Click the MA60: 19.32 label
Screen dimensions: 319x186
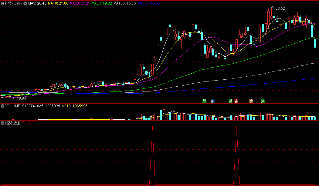point(102,3)
